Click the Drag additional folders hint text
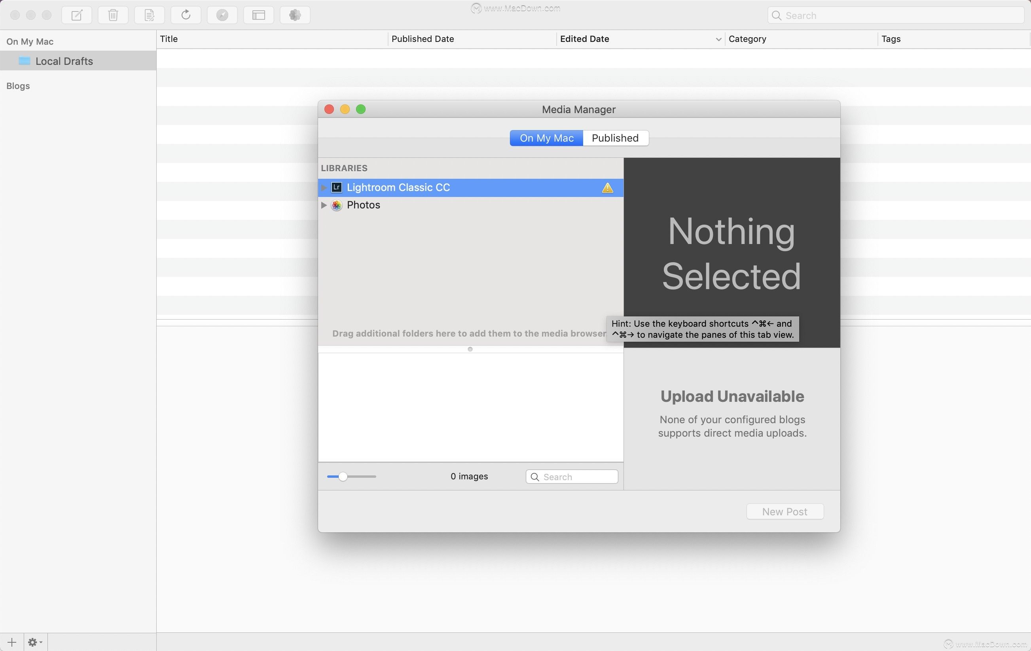Image resolution: width=1031 pixels, height=651 pixels. point(469,333)
